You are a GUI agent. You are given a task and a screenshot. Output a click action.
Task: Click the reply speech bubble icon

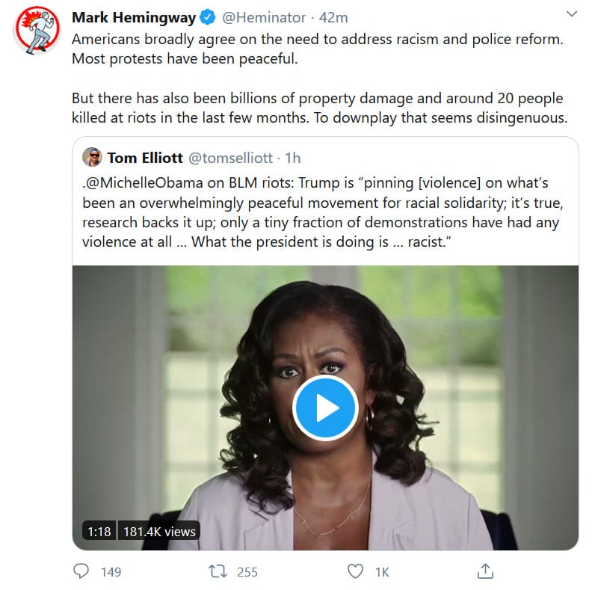coord(81,571)
